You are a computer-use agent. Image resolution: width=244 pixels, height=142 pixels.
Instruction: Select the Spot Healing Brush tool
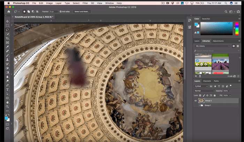coord(7,51)
